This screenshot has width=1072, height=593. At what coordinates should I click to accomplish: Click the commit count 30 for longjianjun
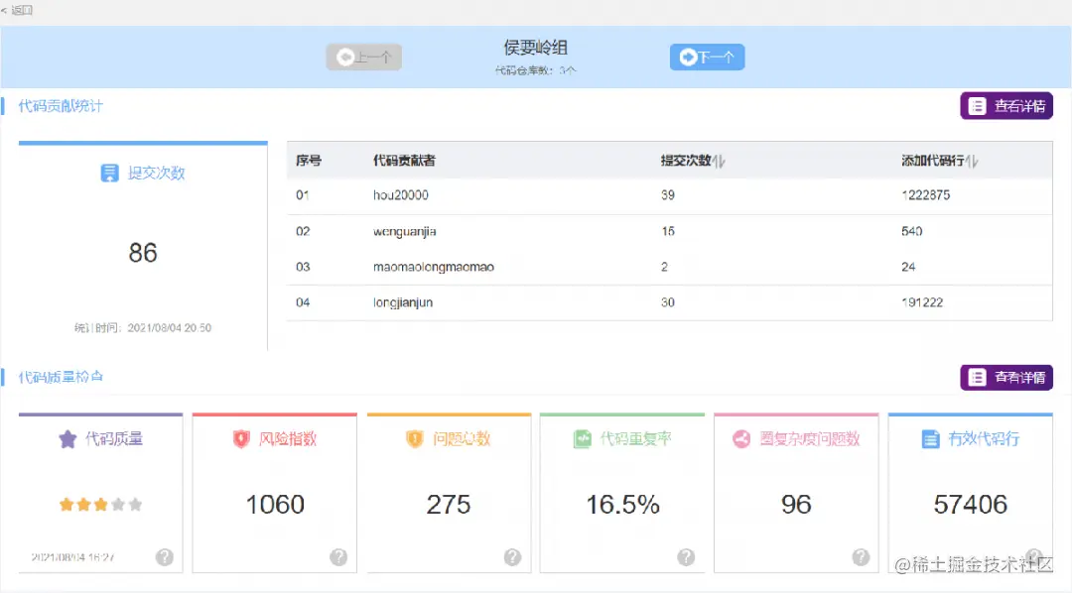click(x=668, y=302)
